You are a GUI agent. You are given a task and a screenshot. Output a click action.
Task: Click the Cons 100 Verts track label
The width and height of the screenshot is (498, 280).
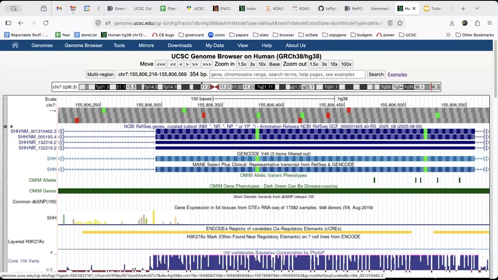tap(23, 261)
